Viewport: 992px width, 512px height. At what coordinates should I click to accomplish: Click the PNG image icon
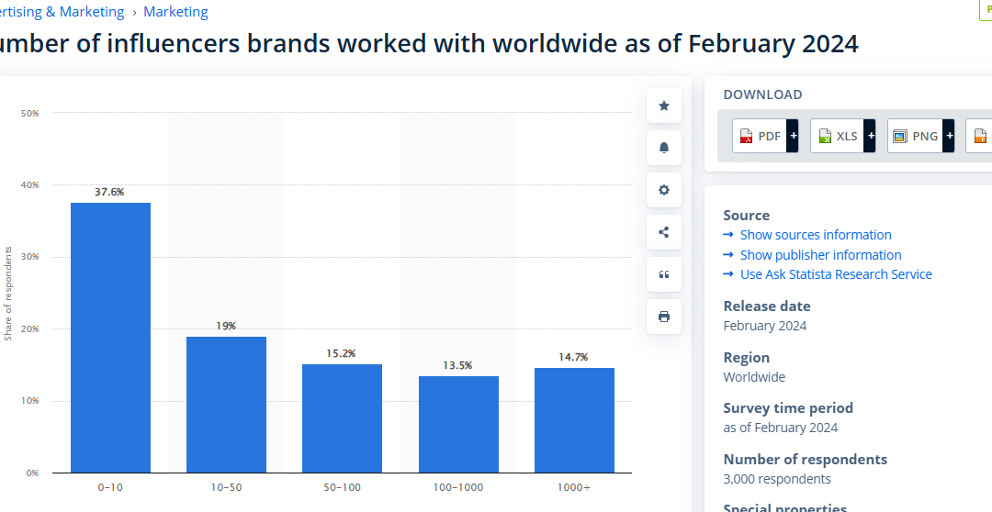tap(901, 136)
